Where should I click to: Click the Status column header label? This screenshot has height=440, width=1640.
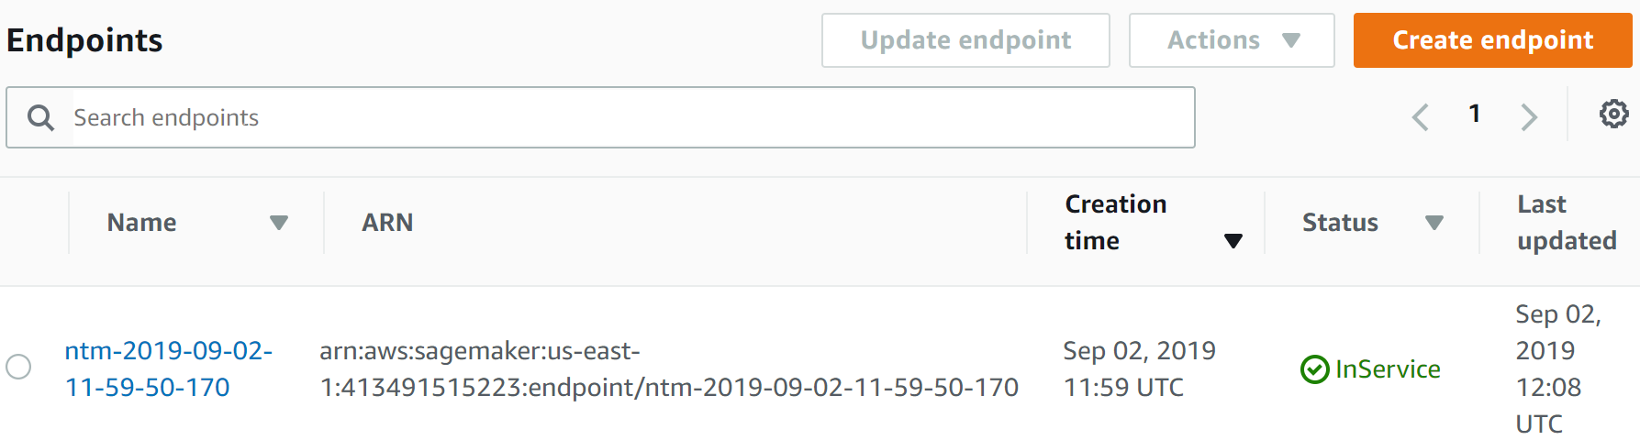[1340, 223]
